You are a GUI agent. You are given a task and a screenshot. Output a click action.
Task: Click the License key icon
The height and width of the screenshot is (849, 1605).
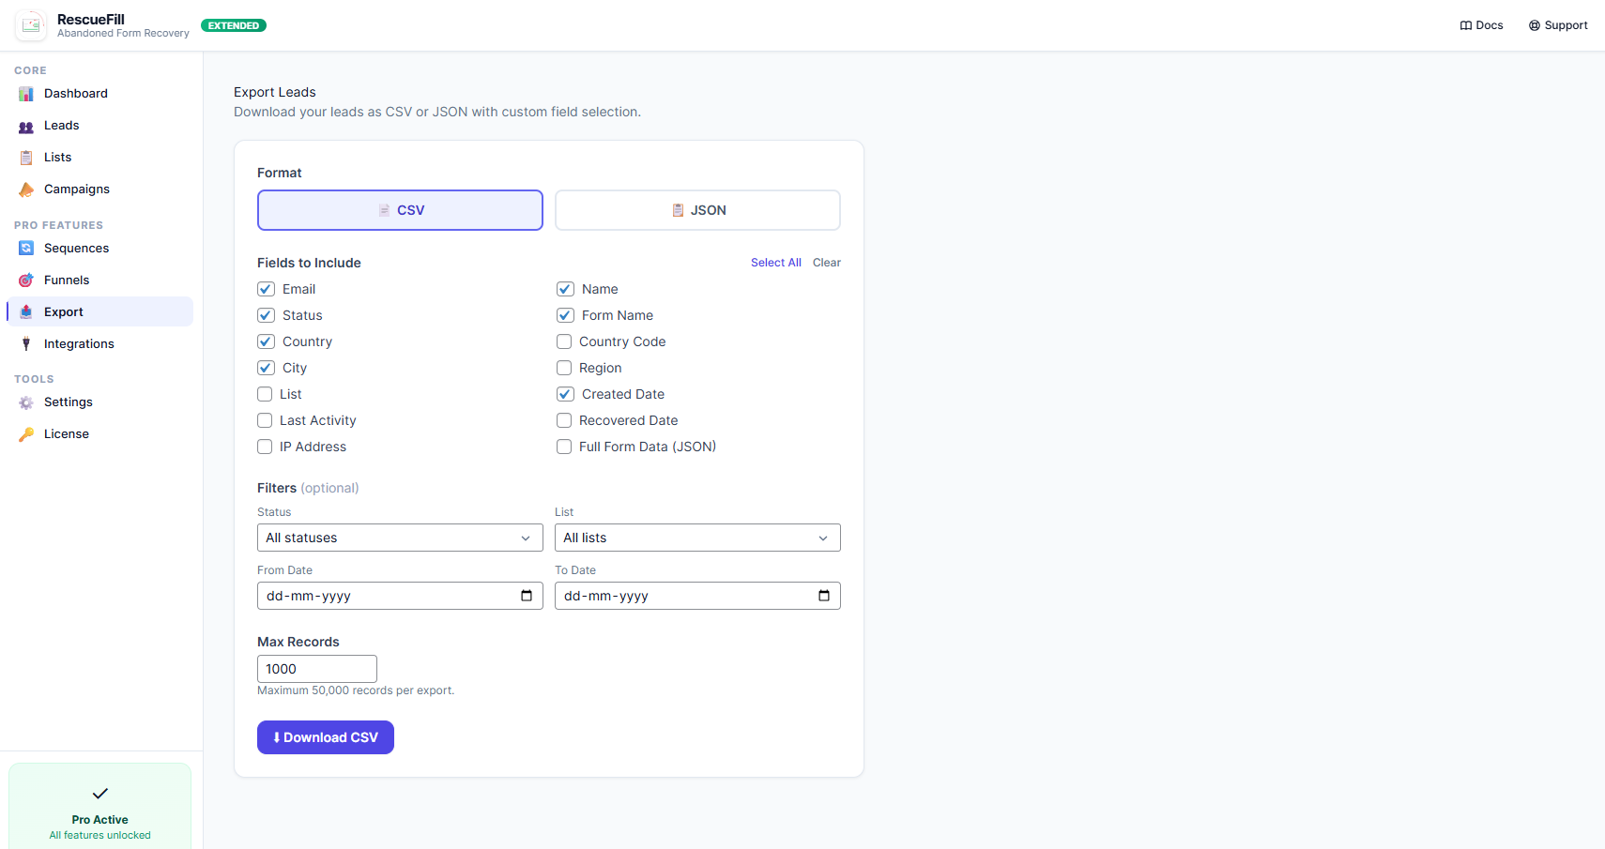(25, 433)
